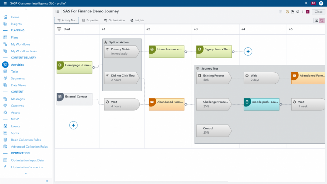Viewport: 327px width, 184px height.
Task: Collapse the sidebar with double chevron
Action: tap(47, 181)
